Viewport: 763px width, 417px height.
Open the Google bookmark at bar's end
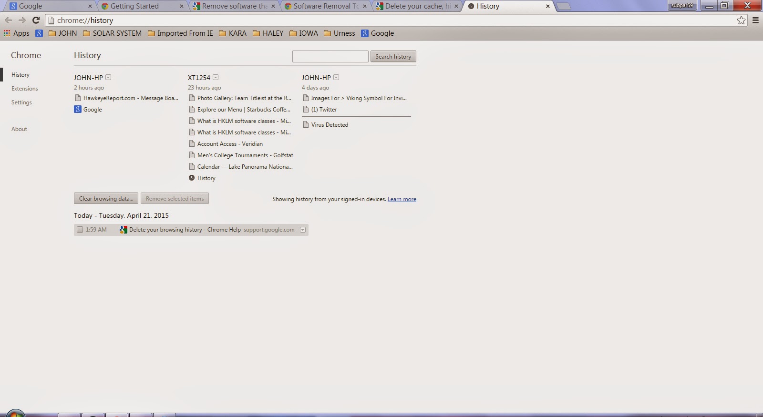click(x=378, y=33)
